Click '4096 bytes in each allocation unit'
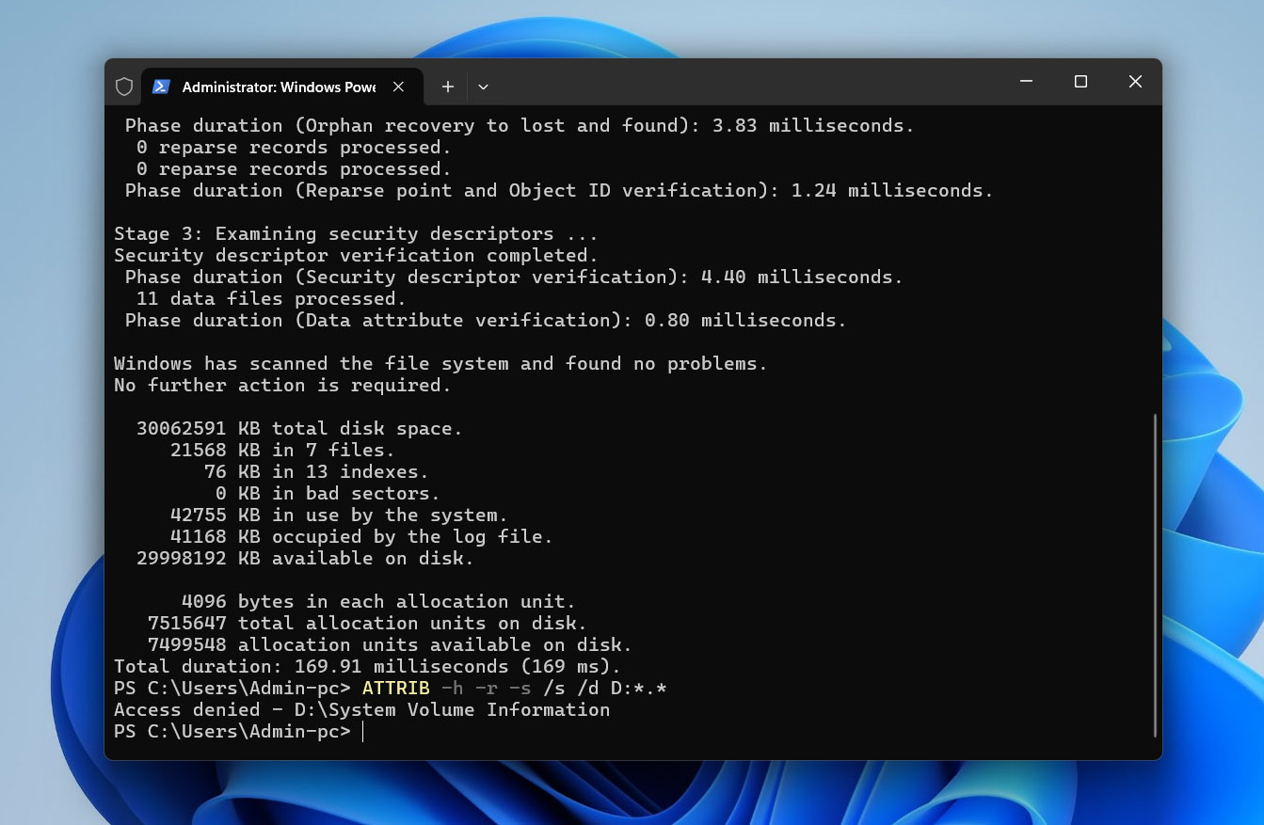The image size is (1264, 825). coord(378,601)
